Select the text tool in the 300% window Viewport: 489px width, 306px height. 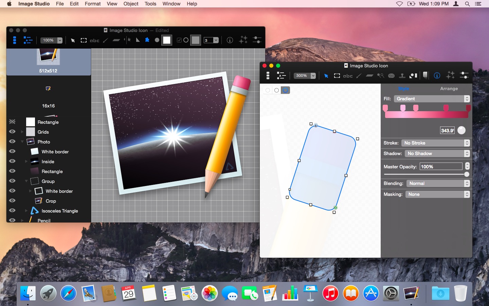click(x=348, y=76)
